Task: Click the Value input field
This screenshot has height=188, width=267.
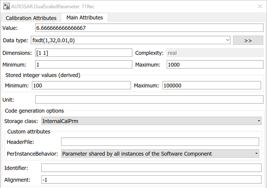Action: [x=149, y=28]
